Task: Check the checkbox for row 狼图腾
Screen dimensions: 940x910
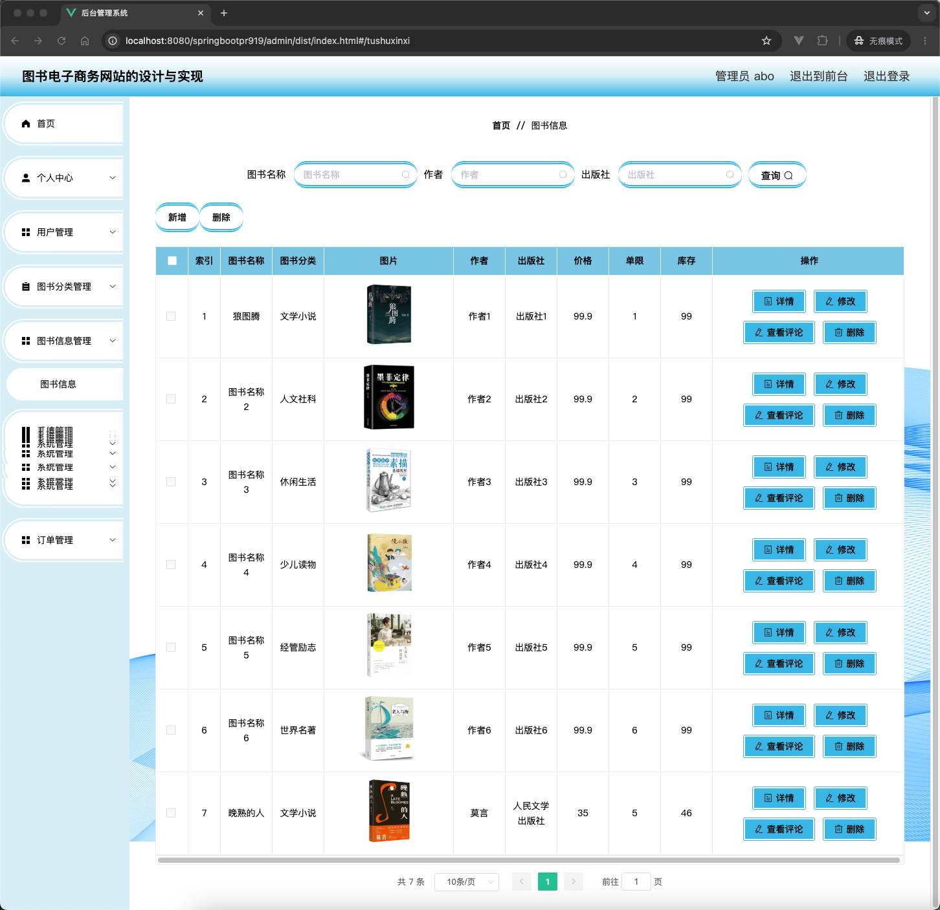Action: pos(171,316)
